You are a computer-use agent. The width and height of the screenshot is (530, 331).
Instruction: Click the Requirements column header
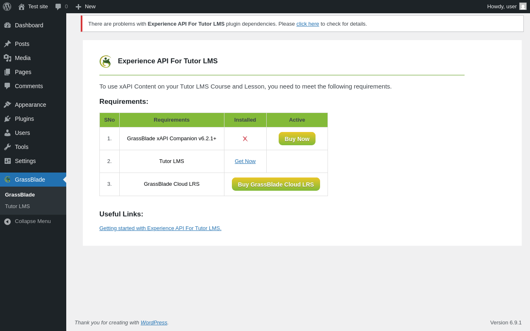pos(172,120)
